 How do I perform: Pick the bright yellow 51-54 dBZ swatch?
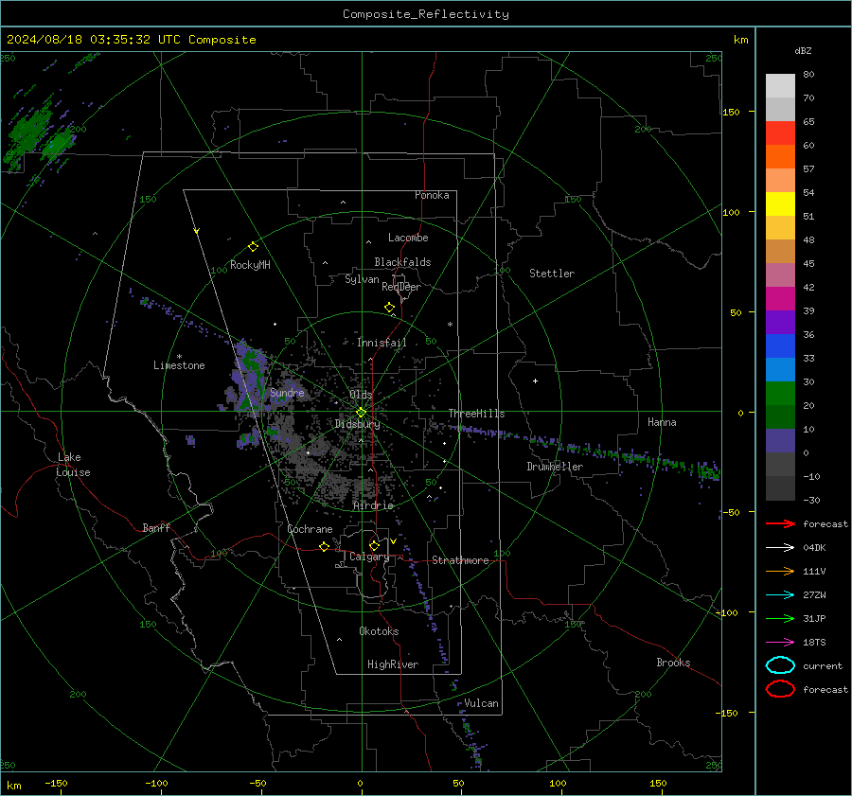[x=780, y=204]
